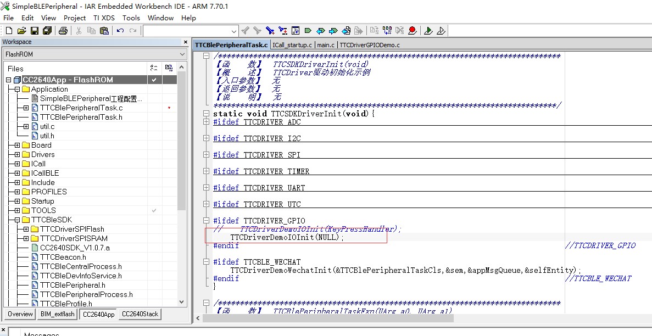The image size is (652, 336).
Task: Select CC2640SDK_V1.0.7.a library file
Action: tap(75, 248)
